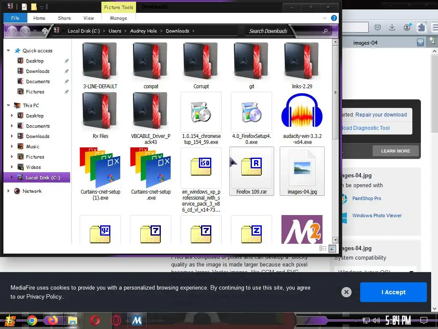Click the Explorer vertical scrollbar thumb

[335, 93]
